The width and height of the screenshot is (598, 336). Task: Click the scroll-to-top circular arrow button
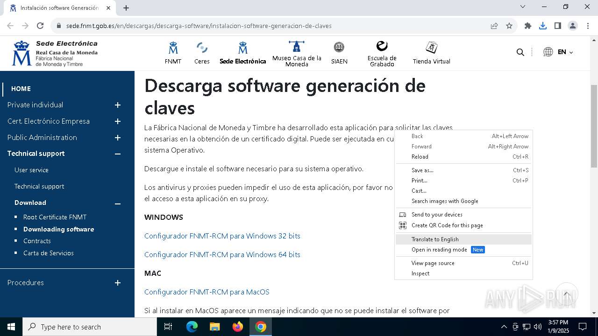click(567, 294)
